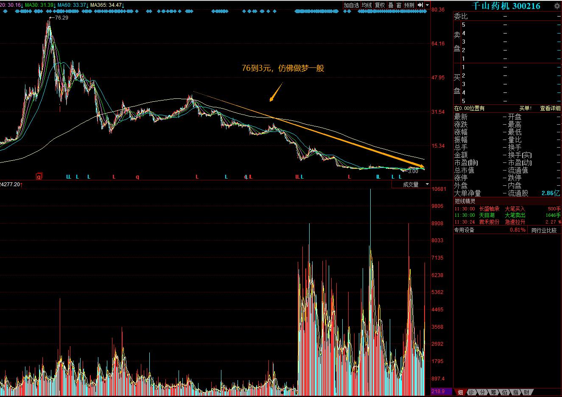Viewport: 562px width, 397px height.
Task: Click the 76.29 peak price label
Action: pyautogui.click(x=62, y=18)
